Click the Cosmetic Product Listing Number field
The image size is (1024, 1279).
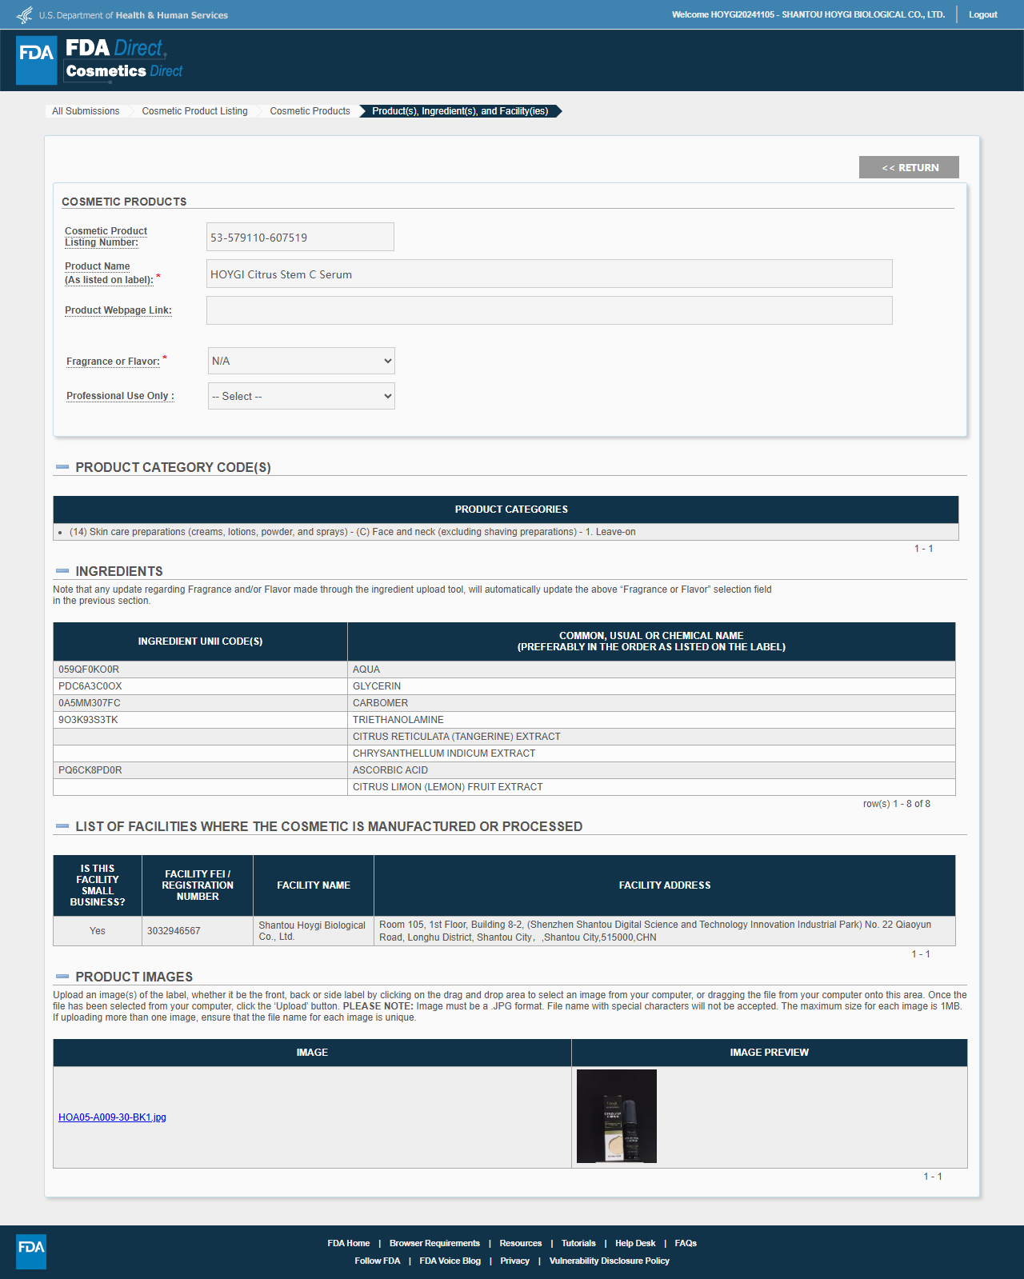click(x=300, y=237)
